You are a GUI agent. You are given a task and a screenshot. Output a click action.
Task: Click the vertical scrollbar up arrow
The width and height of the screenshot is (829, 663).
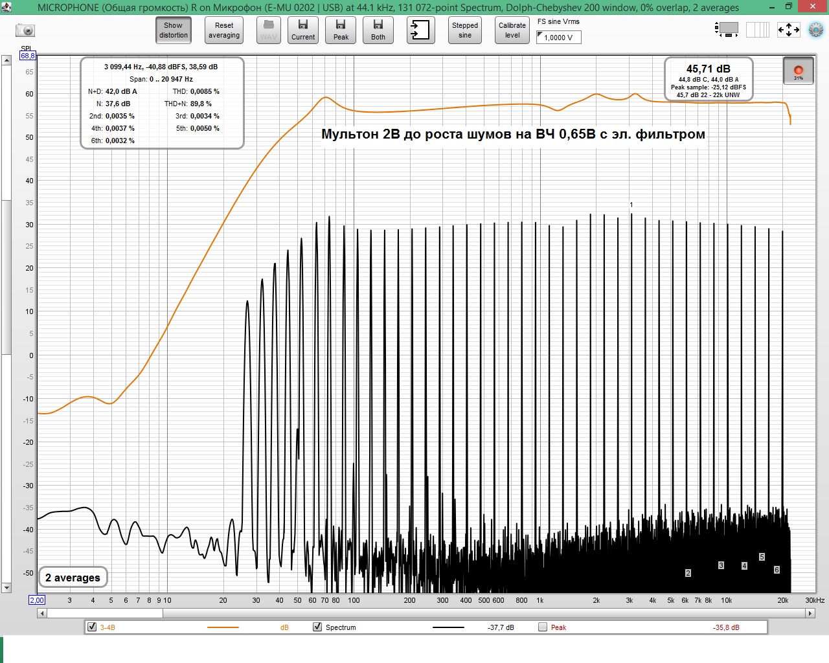click(x=6, y=60)
